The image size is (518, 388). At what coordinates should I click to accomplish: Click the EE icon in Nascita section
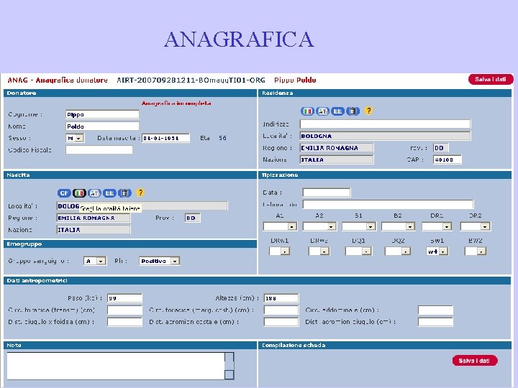click(x=109, y=193)
